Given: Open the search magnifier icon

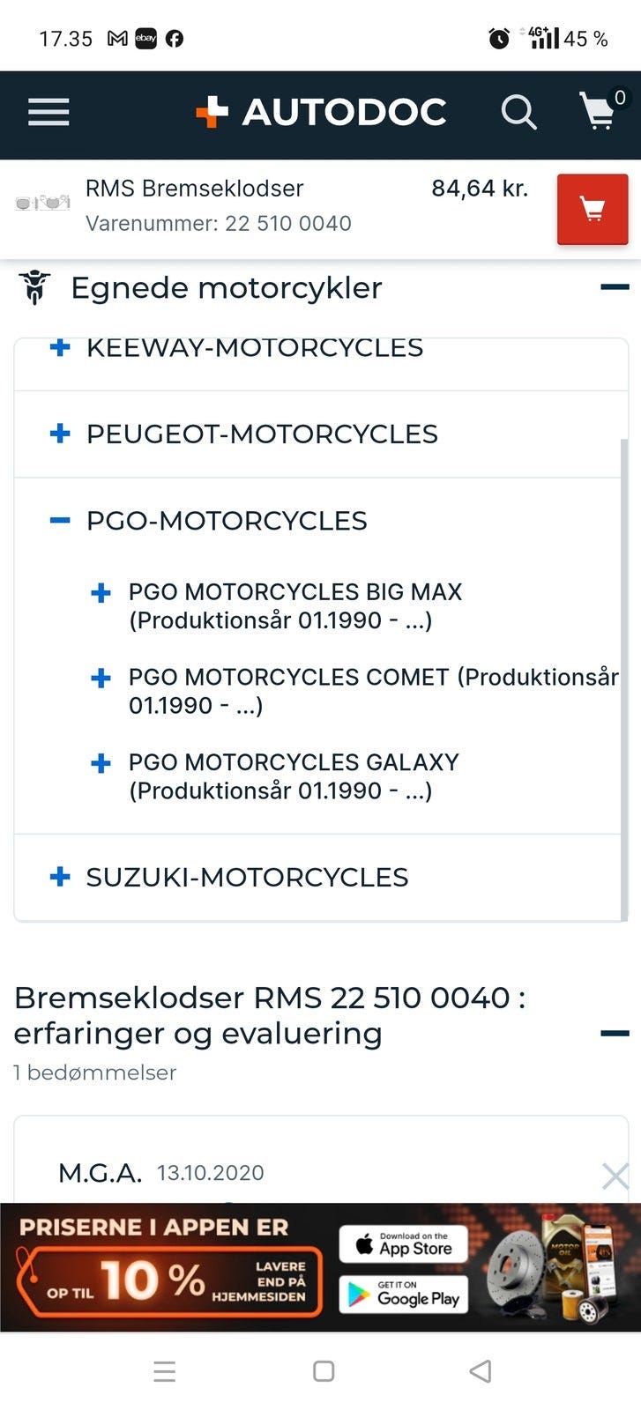Looking at the screenshot, I should pos(518,113).
